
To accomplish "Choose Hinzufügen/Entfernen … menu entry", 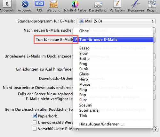I will tap(113, 124).
